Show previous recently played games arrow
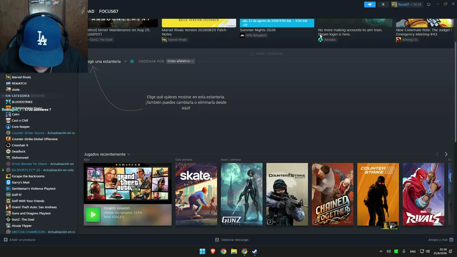457x257 pixels. (437, 154)
